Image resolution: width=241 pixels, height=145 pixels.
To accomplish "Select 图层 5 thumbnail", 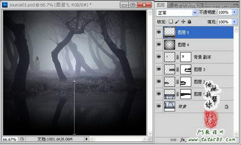I will 170,32.
